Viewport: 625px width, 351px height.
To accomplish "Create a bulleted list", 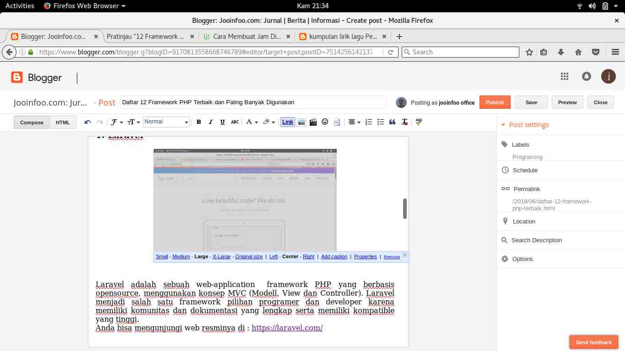I will [x=381, y=122].
